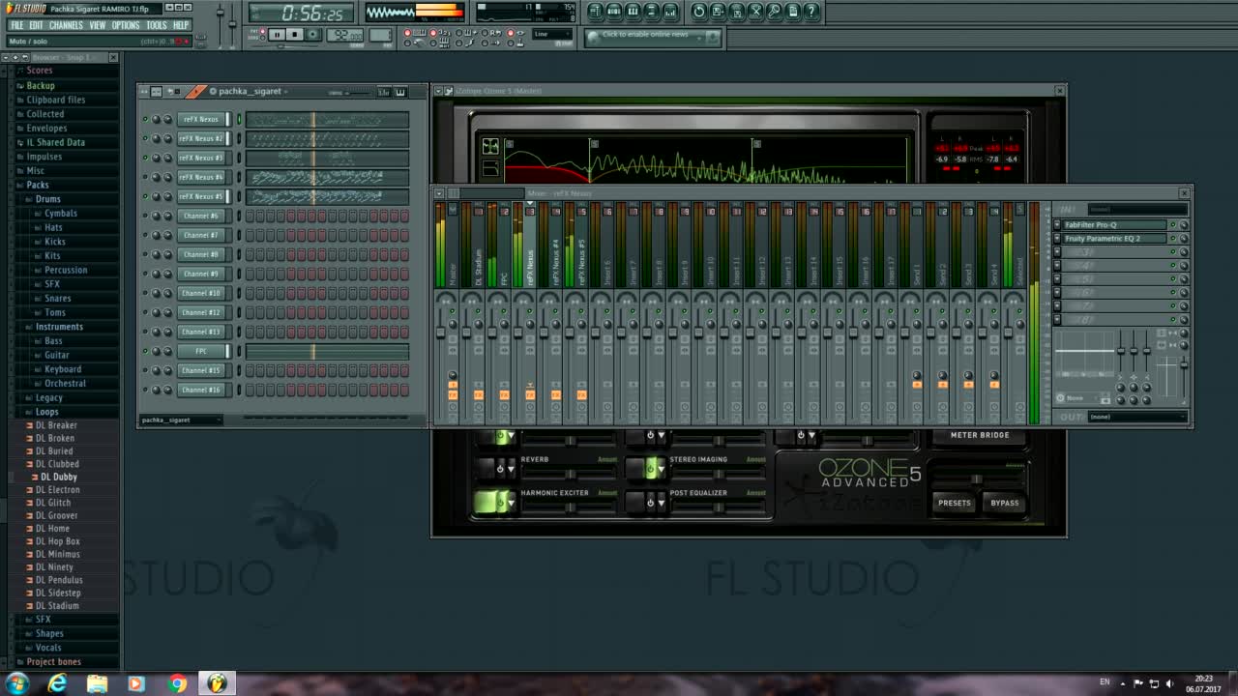Open the EDIT menu
Screen dimensions: 1238x696
coord(36,25)
